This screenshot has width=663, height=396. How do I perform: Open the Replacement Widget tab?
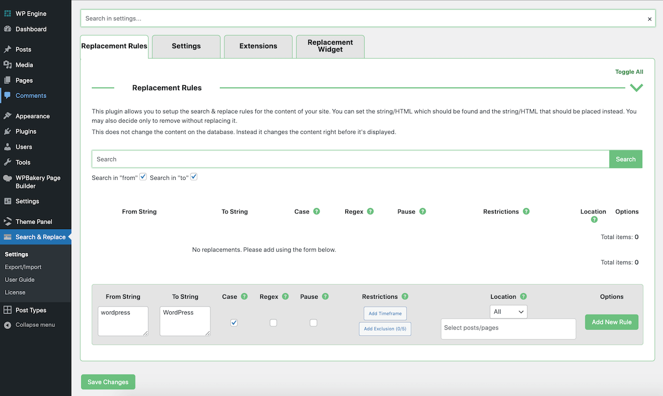[x=330, y=46]
